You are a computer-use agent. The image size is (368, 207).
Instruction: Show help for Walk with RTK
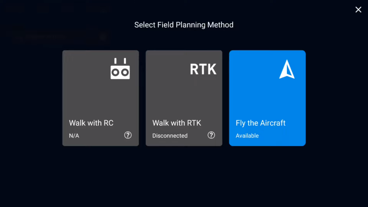[211, 135]
